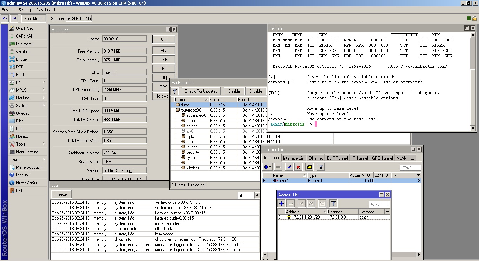This screenshot has width=479, height=261.
Task: Click the blue plus in Address List
Action: [x=282, y=203]
